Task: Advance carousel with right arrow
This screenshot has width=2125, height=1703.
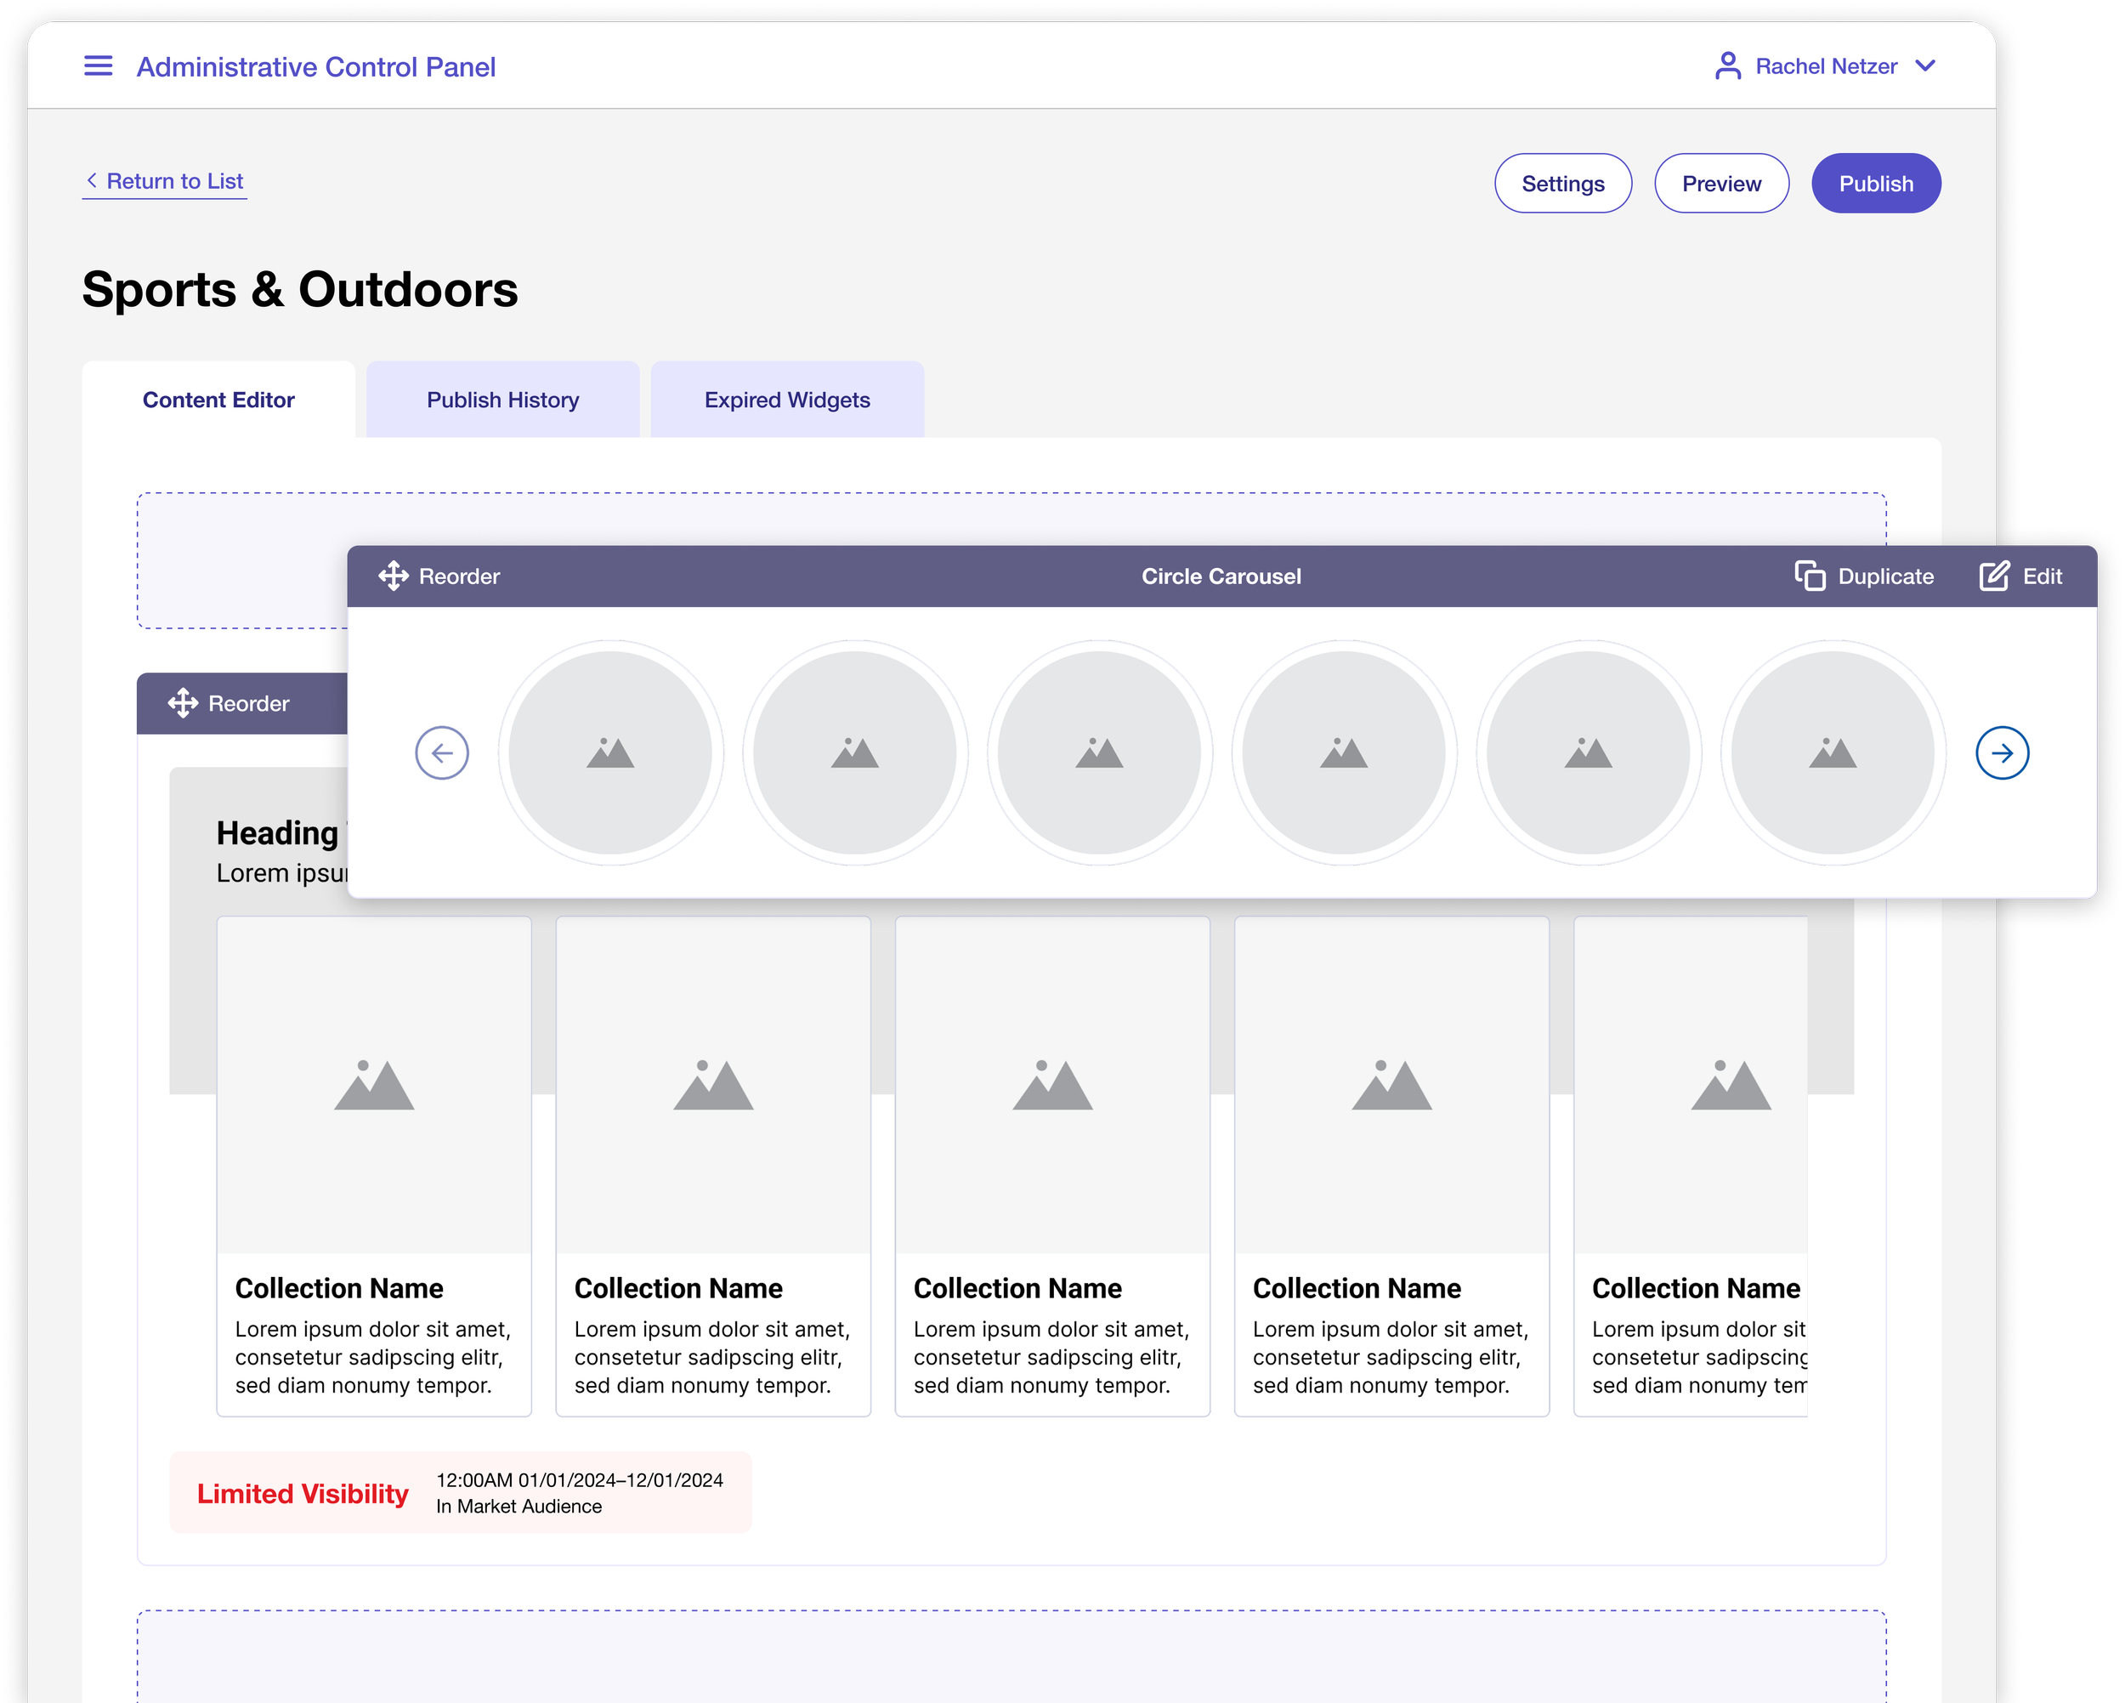Action: (2002, 753)
